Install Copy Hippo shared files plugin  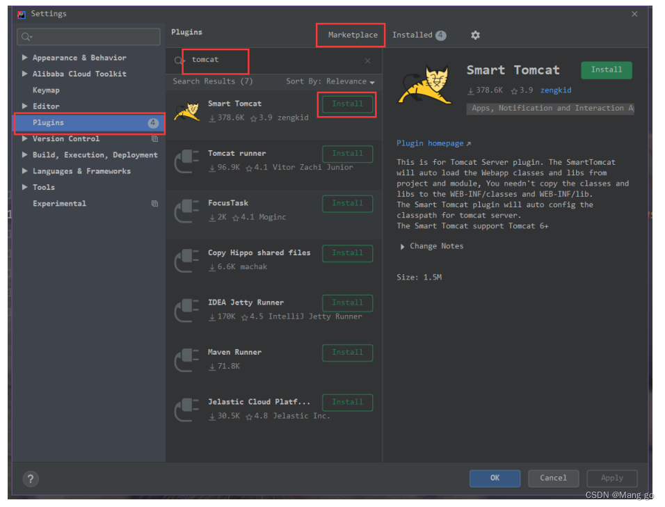347,253
